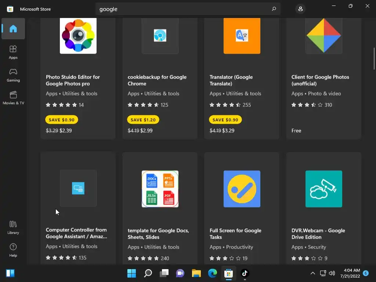The image size is (376, 282).
Task: Click SAVE $0.90 badge on Translator card
Action: coord(225,120)
